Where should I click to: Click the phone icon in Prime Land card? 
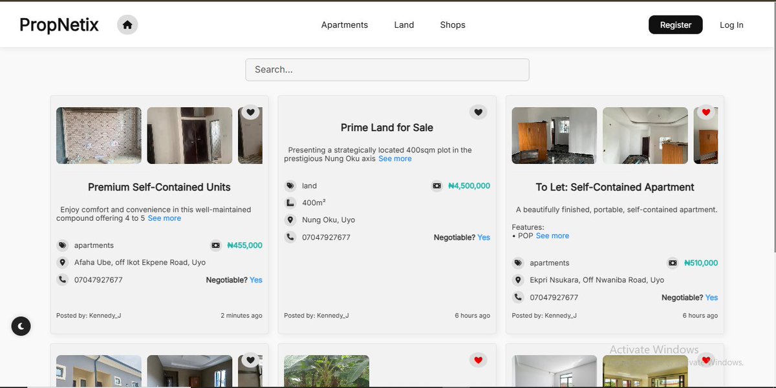[x=290, y=237]
